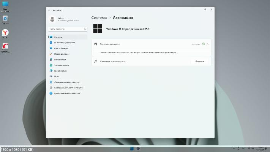Click the Settings taskbar icon

[138, 149]
